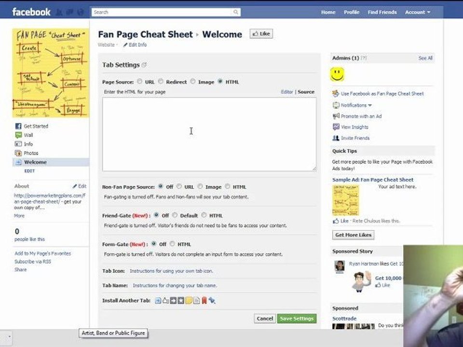Go to Home in top bar
463x347 pixels.
coord(328,12)
